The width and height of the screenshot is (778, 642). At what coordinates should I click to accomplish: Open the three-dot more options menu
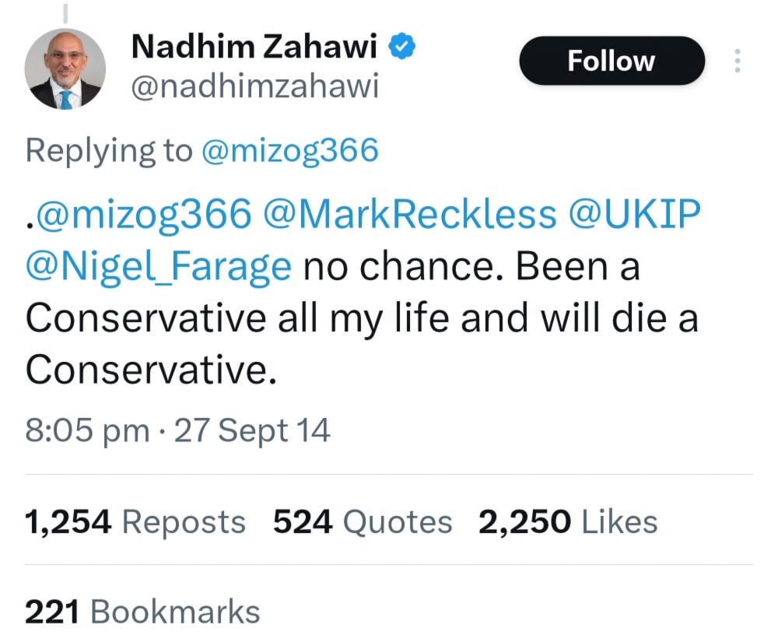[738, 61]
